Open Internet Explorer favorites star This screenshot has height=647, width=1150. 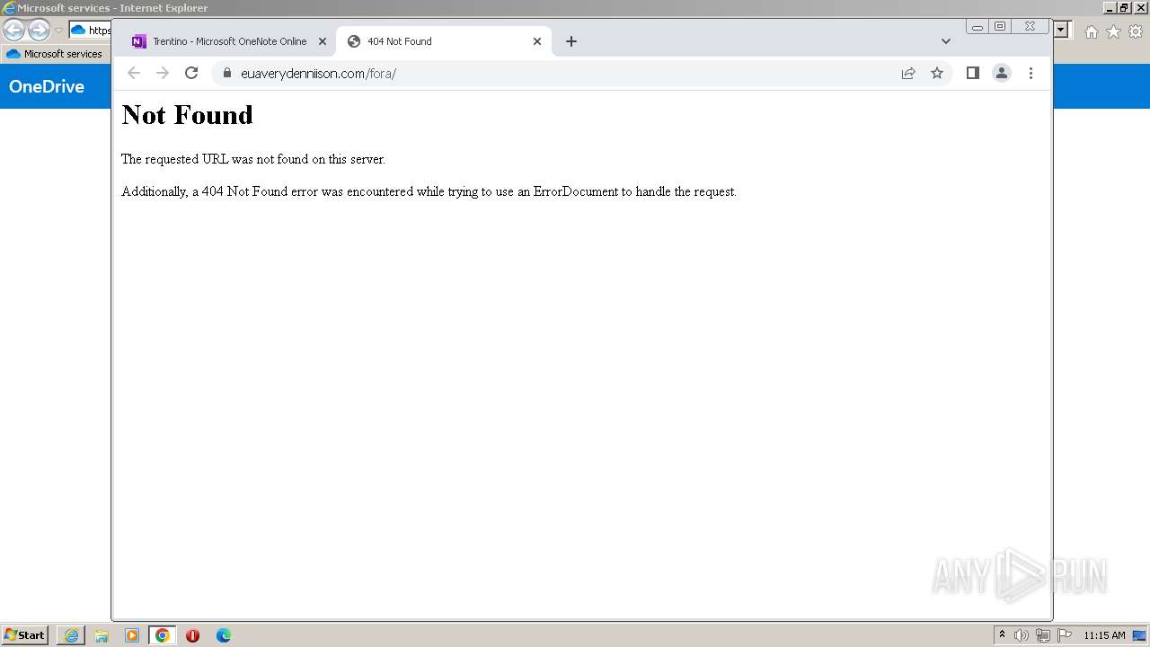1113,31
